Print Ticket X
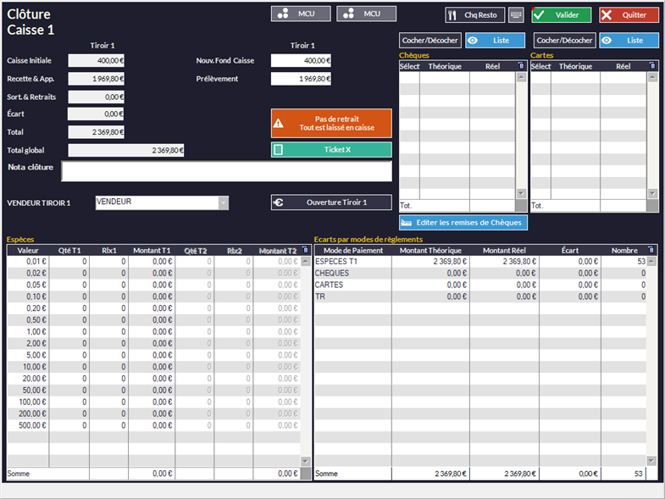The width and height of the screenshot is (665, 499). pos(331,149)
